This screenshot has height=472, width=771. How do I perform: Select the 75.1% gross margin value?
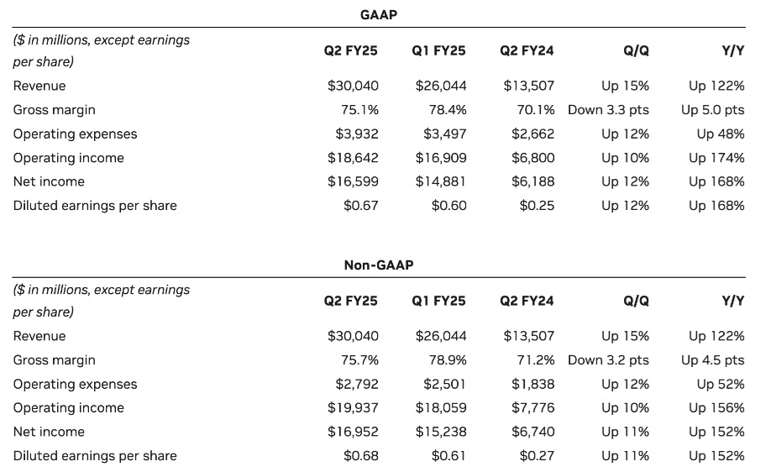[x=359, y=110]
